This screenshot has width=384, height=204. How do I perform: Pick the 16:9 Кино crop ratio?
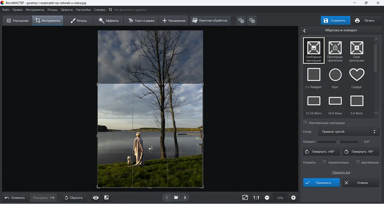[335, 101]
